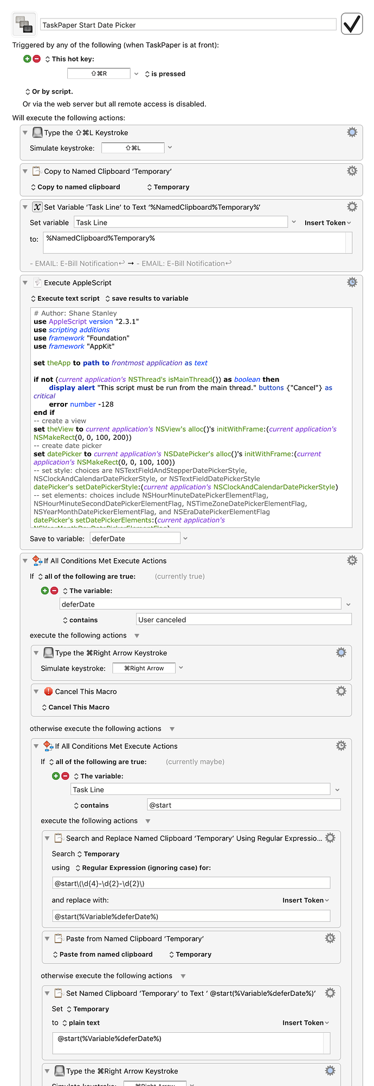Click the '@start' contains text field
This screenshot has width=374, height=1086.
(244, 805)
